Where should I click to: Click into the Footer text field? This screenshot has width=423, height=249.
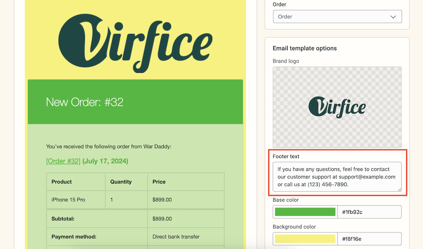(x=337, y=177)
